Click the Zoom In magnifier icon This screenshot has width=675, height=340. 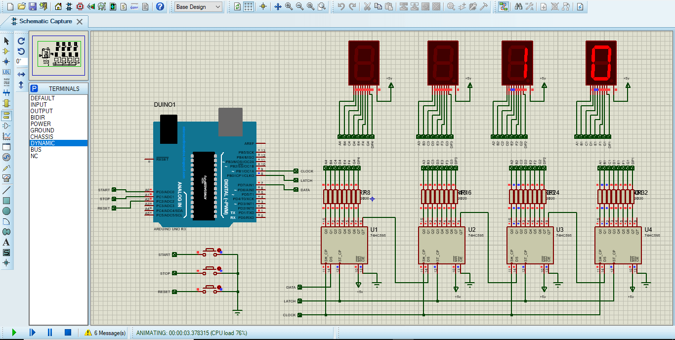coord(288,6)
